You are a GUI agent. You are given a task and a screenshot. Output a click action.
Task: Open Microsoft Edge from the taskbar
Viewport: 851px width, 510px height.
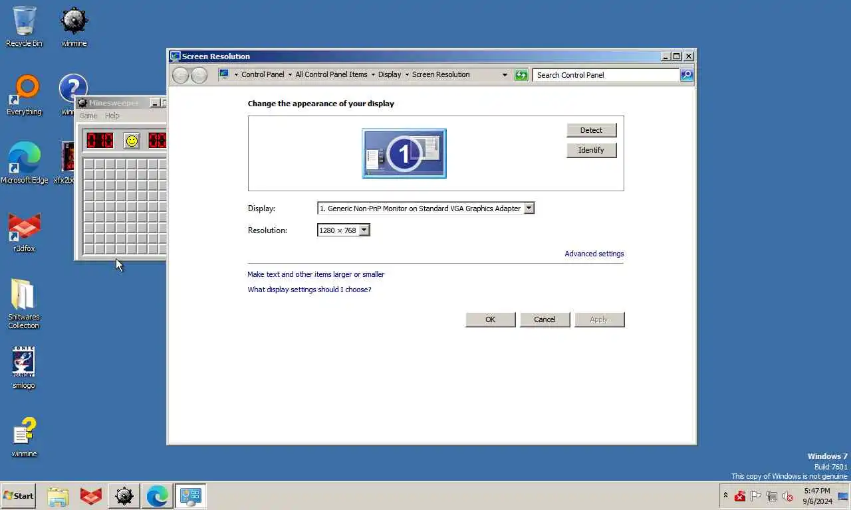(158, 496)
